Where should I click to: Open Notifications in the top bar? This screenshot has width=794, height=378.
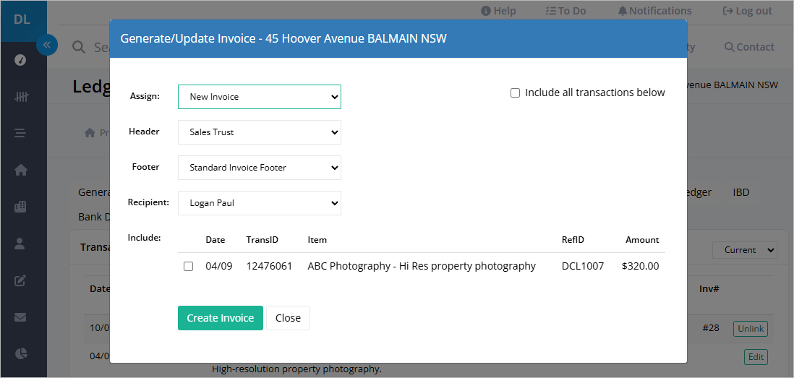coord(654,11)
